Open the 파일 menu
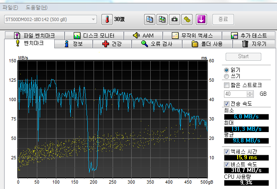 10,7
